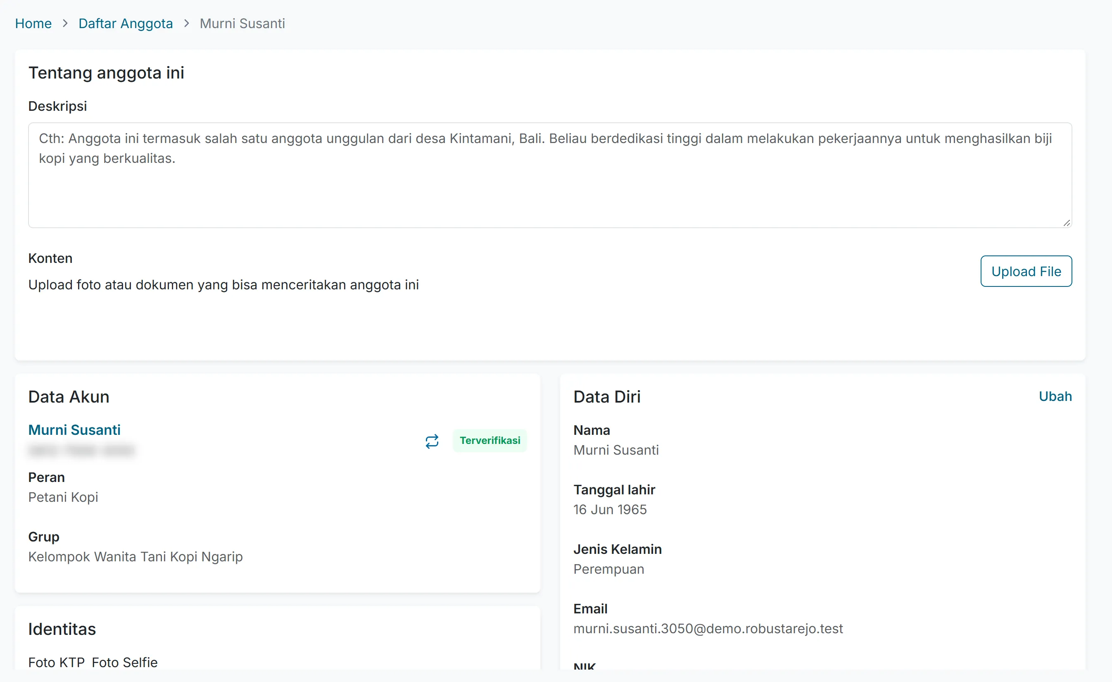Viewport: 1112px width, 682px height.
Task: Open the Daftar Anggota breadcrumb link
Action: (x=126, y=23)
